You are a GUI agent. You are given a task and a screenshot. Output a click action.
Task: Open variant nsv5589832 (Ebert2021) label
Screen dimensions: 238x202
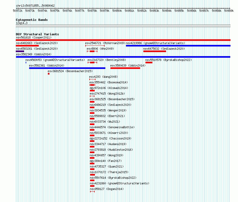(107, 116)
